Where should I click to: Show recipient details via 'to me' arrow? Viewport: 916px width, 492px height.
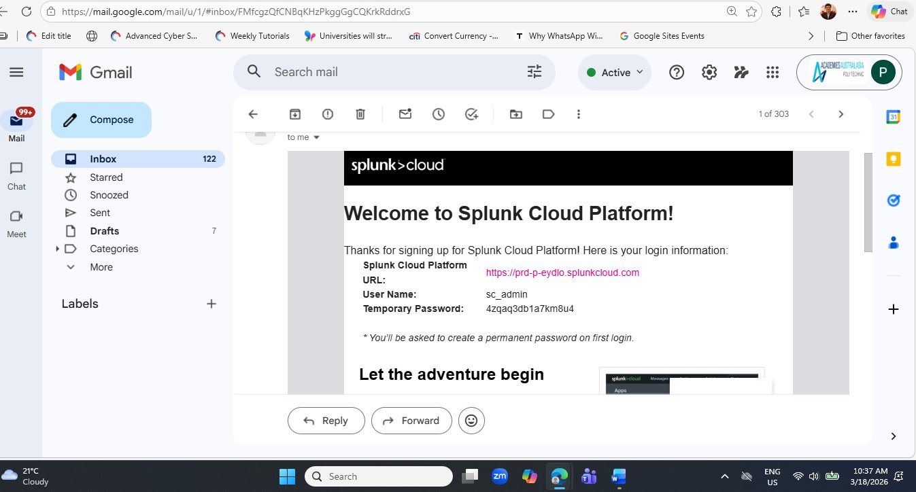tap(316, 137)
